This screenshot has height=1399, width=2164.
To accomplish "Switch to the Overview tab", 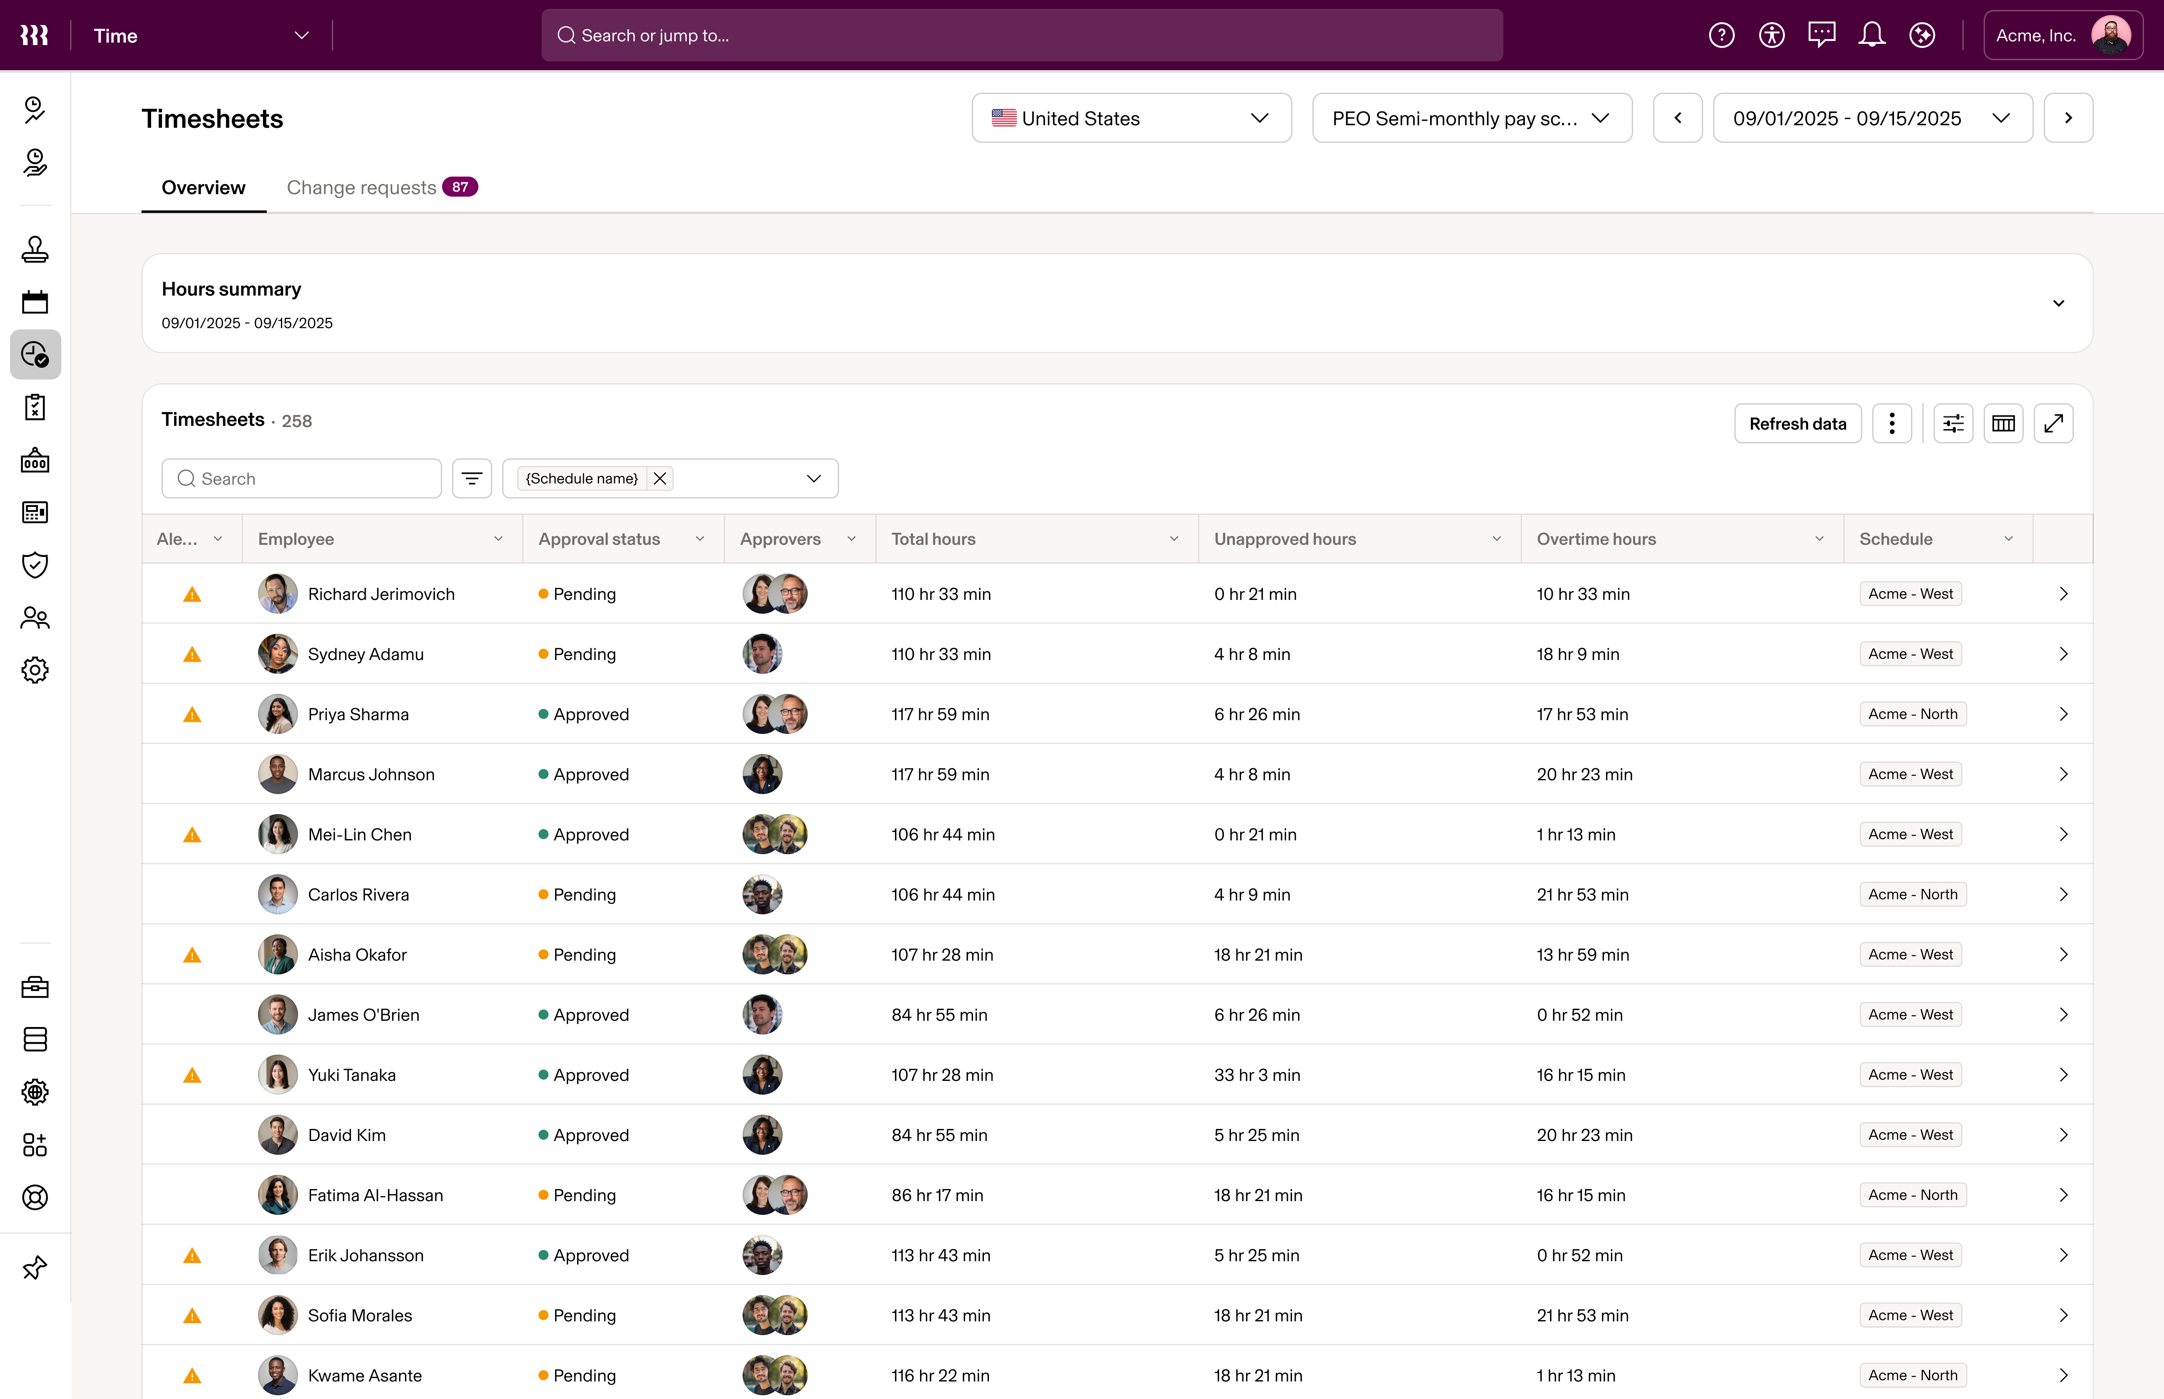I will coord(203,187).
